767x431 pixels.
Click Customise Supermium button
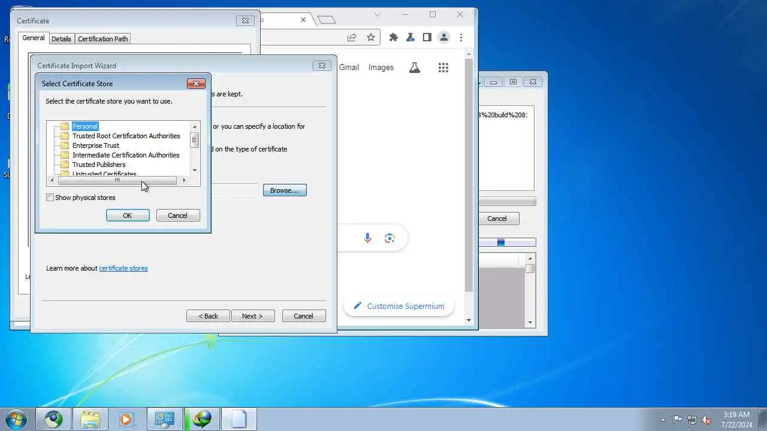coord(398,306)
